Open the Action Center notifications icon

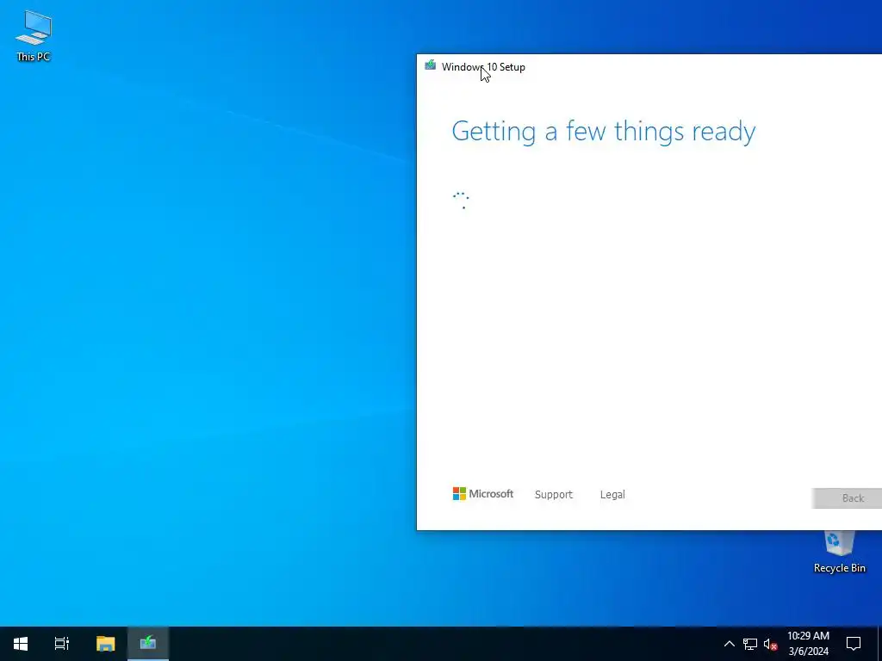click(x=854, y=644)
